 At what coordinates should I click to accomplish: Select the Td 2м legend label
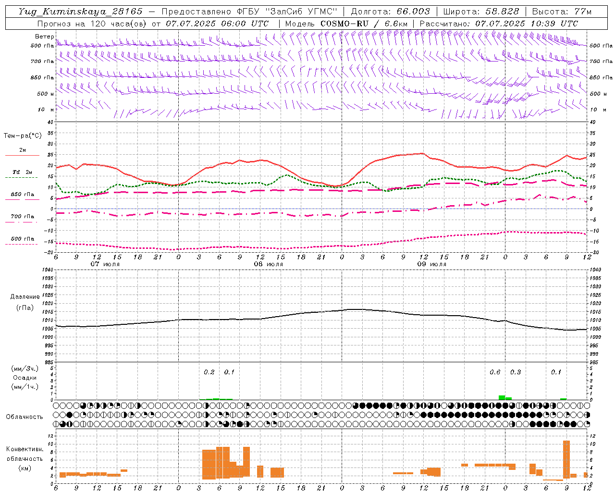(x=22, y=172)
